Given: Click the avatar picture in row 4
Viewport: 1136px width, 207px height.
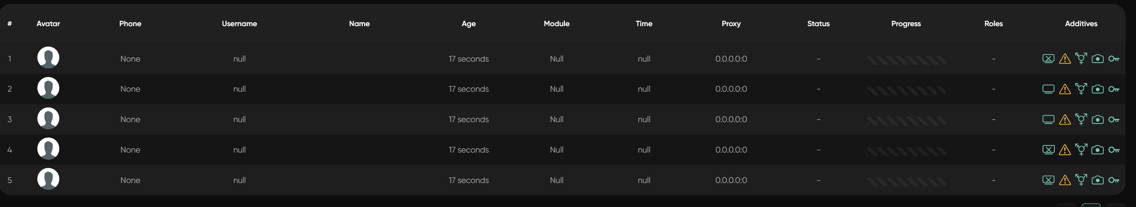Looking at the screenshot, I should [x=48, y=149].
